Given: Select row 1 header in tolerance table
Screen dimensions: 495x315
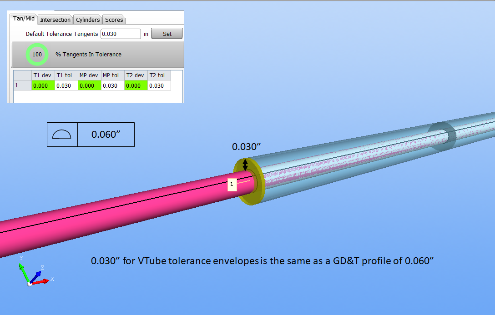Looking at the screenshot, I should tap(22, 85).
